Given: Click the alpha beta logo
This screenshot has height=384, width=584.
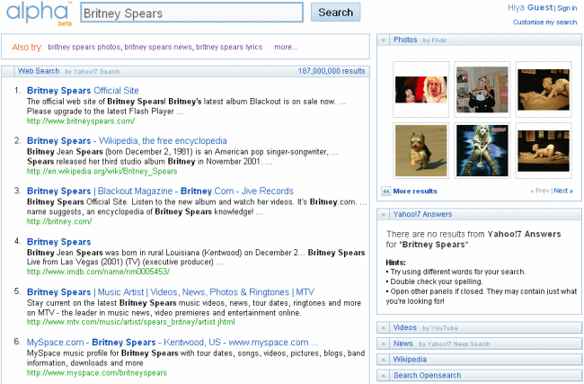Looking at the screenshot, I should (39, 13).
